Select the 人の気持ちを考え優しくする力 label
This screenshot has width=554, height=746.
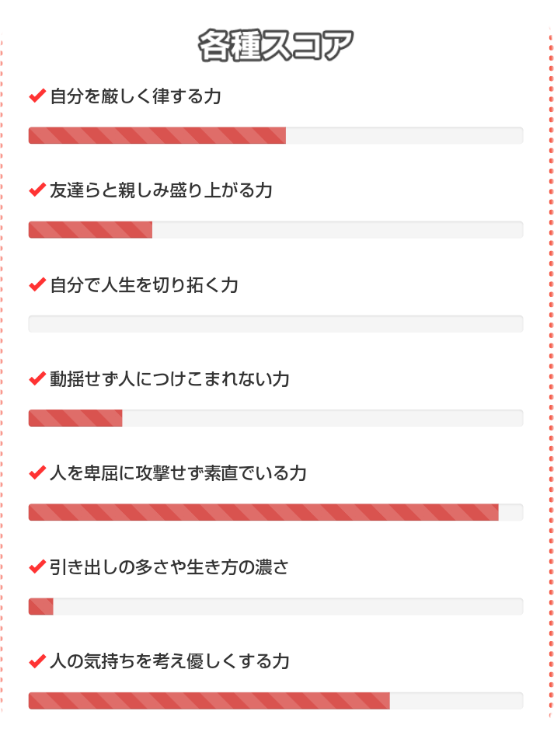pyautogui.click(x=169, y=661)
